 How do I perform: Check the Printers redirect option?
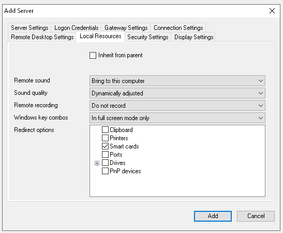pos(105,138)
